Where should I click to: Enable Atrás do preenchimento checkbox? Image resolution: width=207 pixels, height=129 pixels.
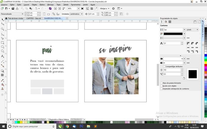161,83
